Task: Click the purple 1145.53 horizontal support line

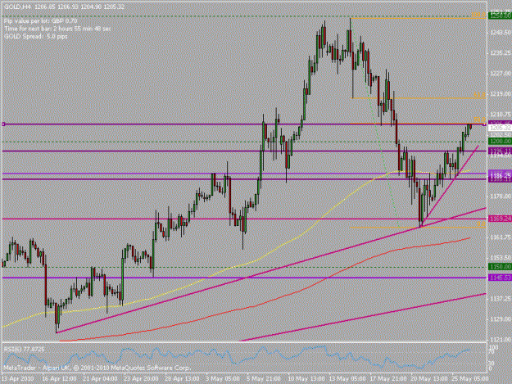Action: pos(243,278)
